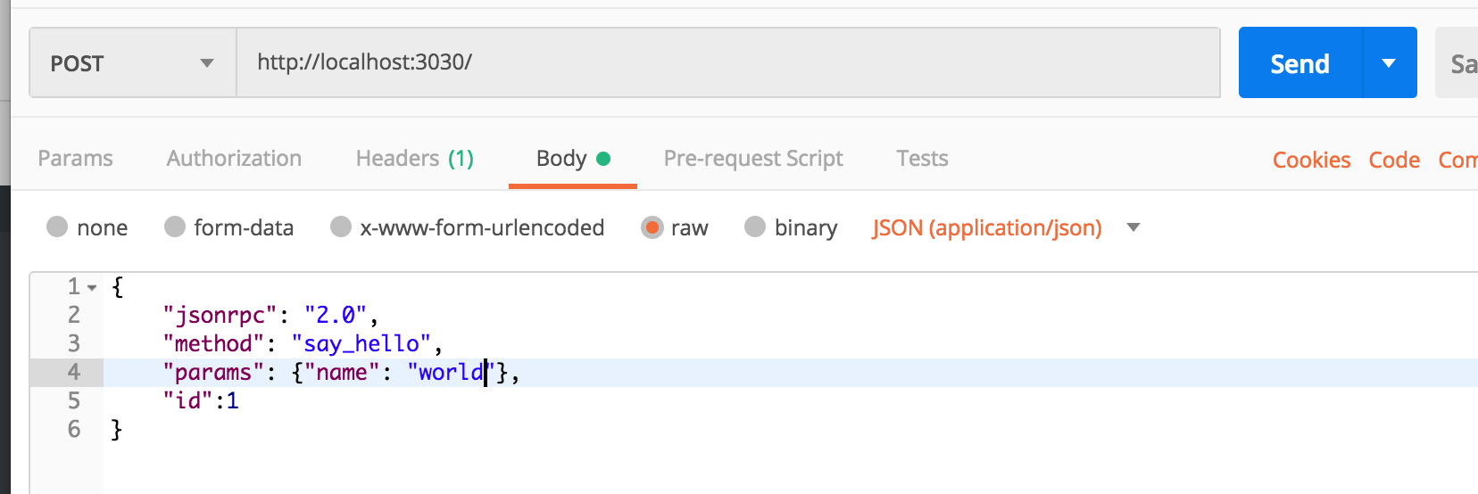This screenshot has height=494, width=1478.
Task: Open the JSON (application/json) content type dropdown
Action: (x=1005, y=228)
